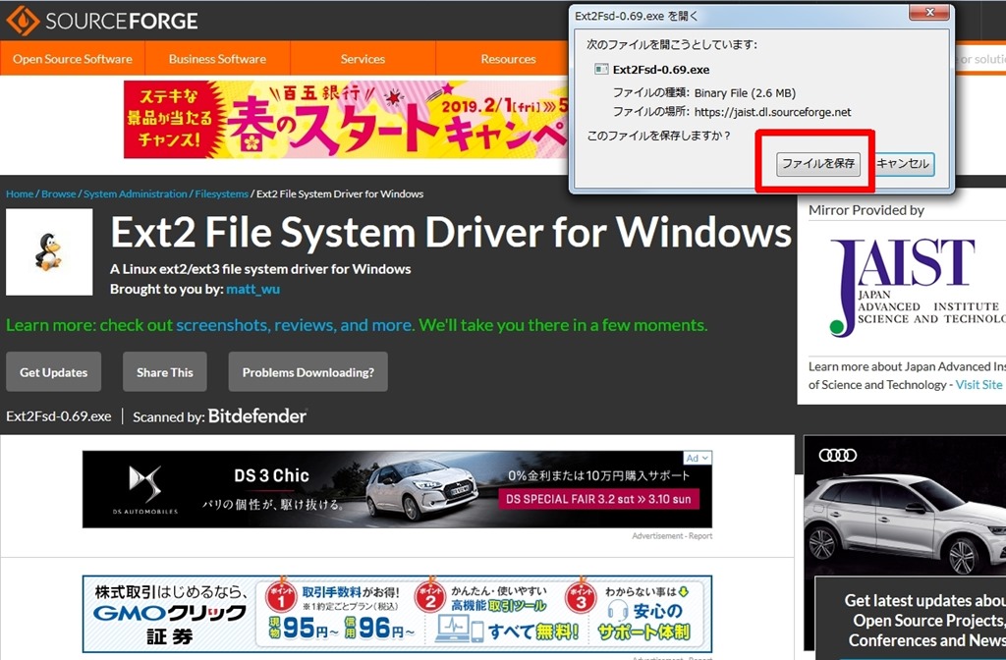This screenshot has height=660, width=1006.
Task: Click the Visit Site link for JAIST
Action: (x=978, y=384)
